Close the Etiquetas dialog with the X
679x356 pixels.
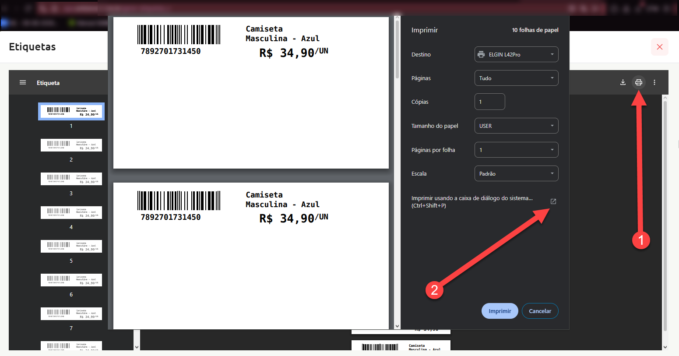(660, 47)
